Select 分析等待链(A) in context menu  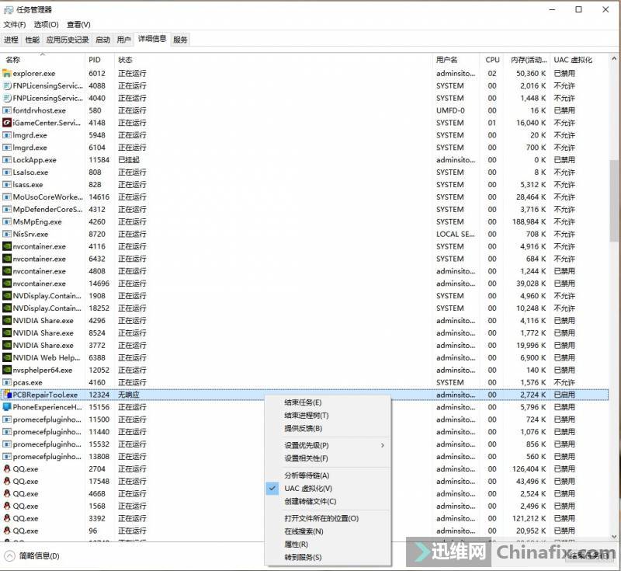(x=328, y=475)
